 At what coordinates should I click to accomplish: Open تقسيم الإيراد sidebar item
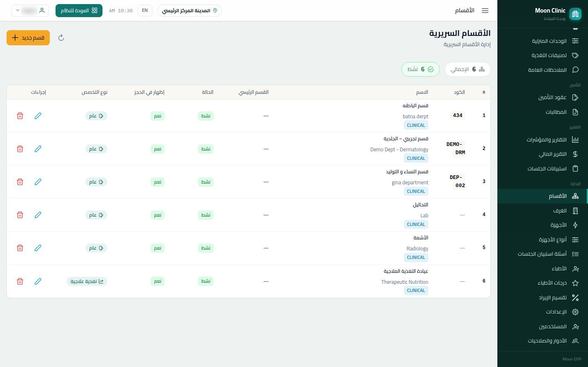542,298
